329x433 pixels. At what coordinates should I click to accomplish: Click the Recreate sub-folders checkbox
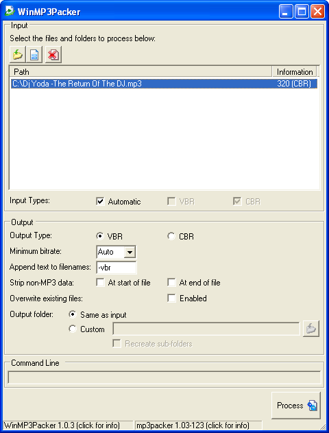pyautogui.click(x=117, y=344)
